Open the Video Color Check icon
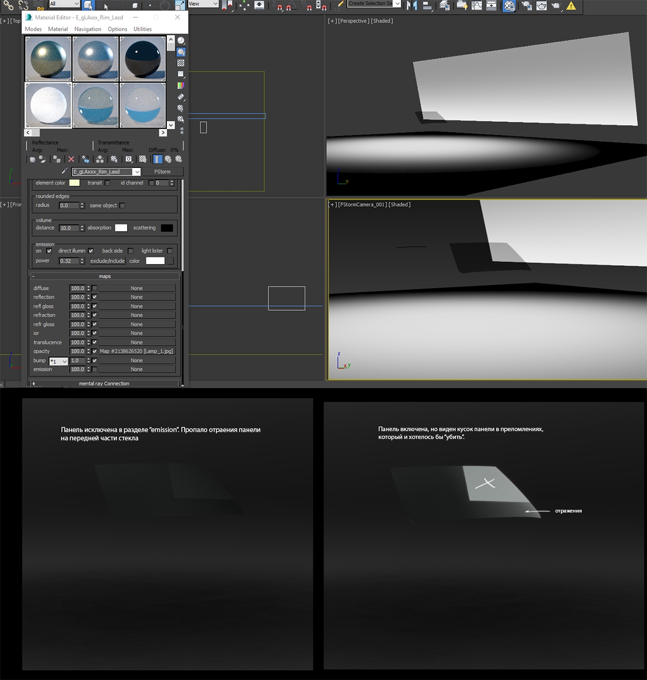The height and width of the screenshot is (680, 647). [x=181, y=85]
